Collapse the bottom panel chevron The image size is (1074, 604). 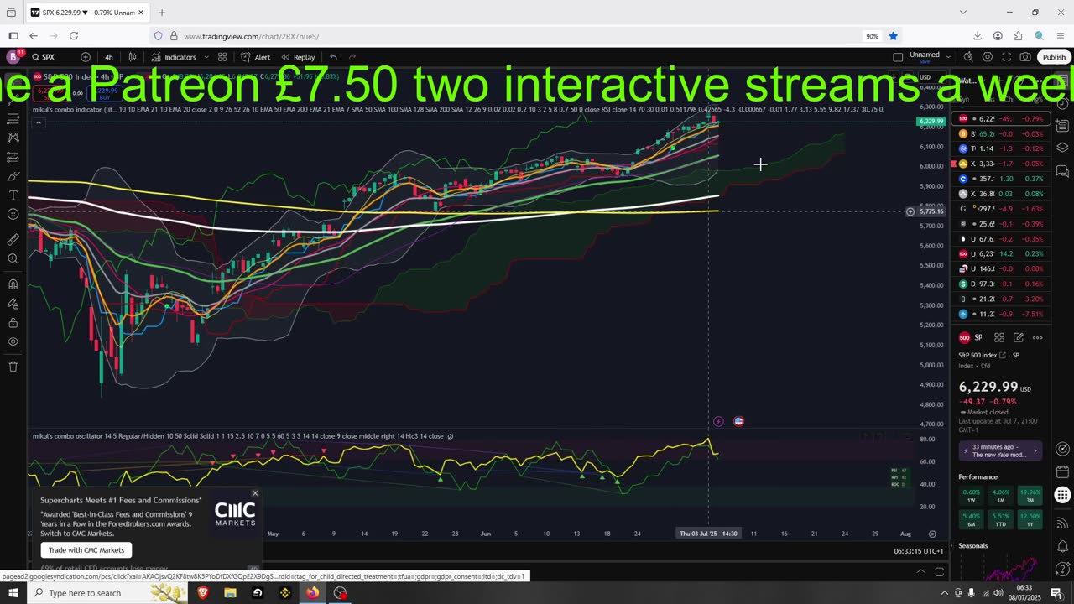click(920, 571)
